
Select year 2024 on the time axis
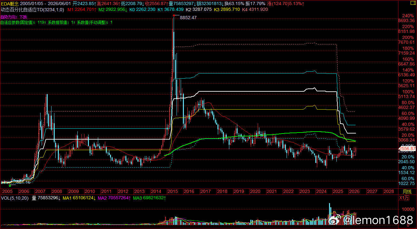click(321, 192)
